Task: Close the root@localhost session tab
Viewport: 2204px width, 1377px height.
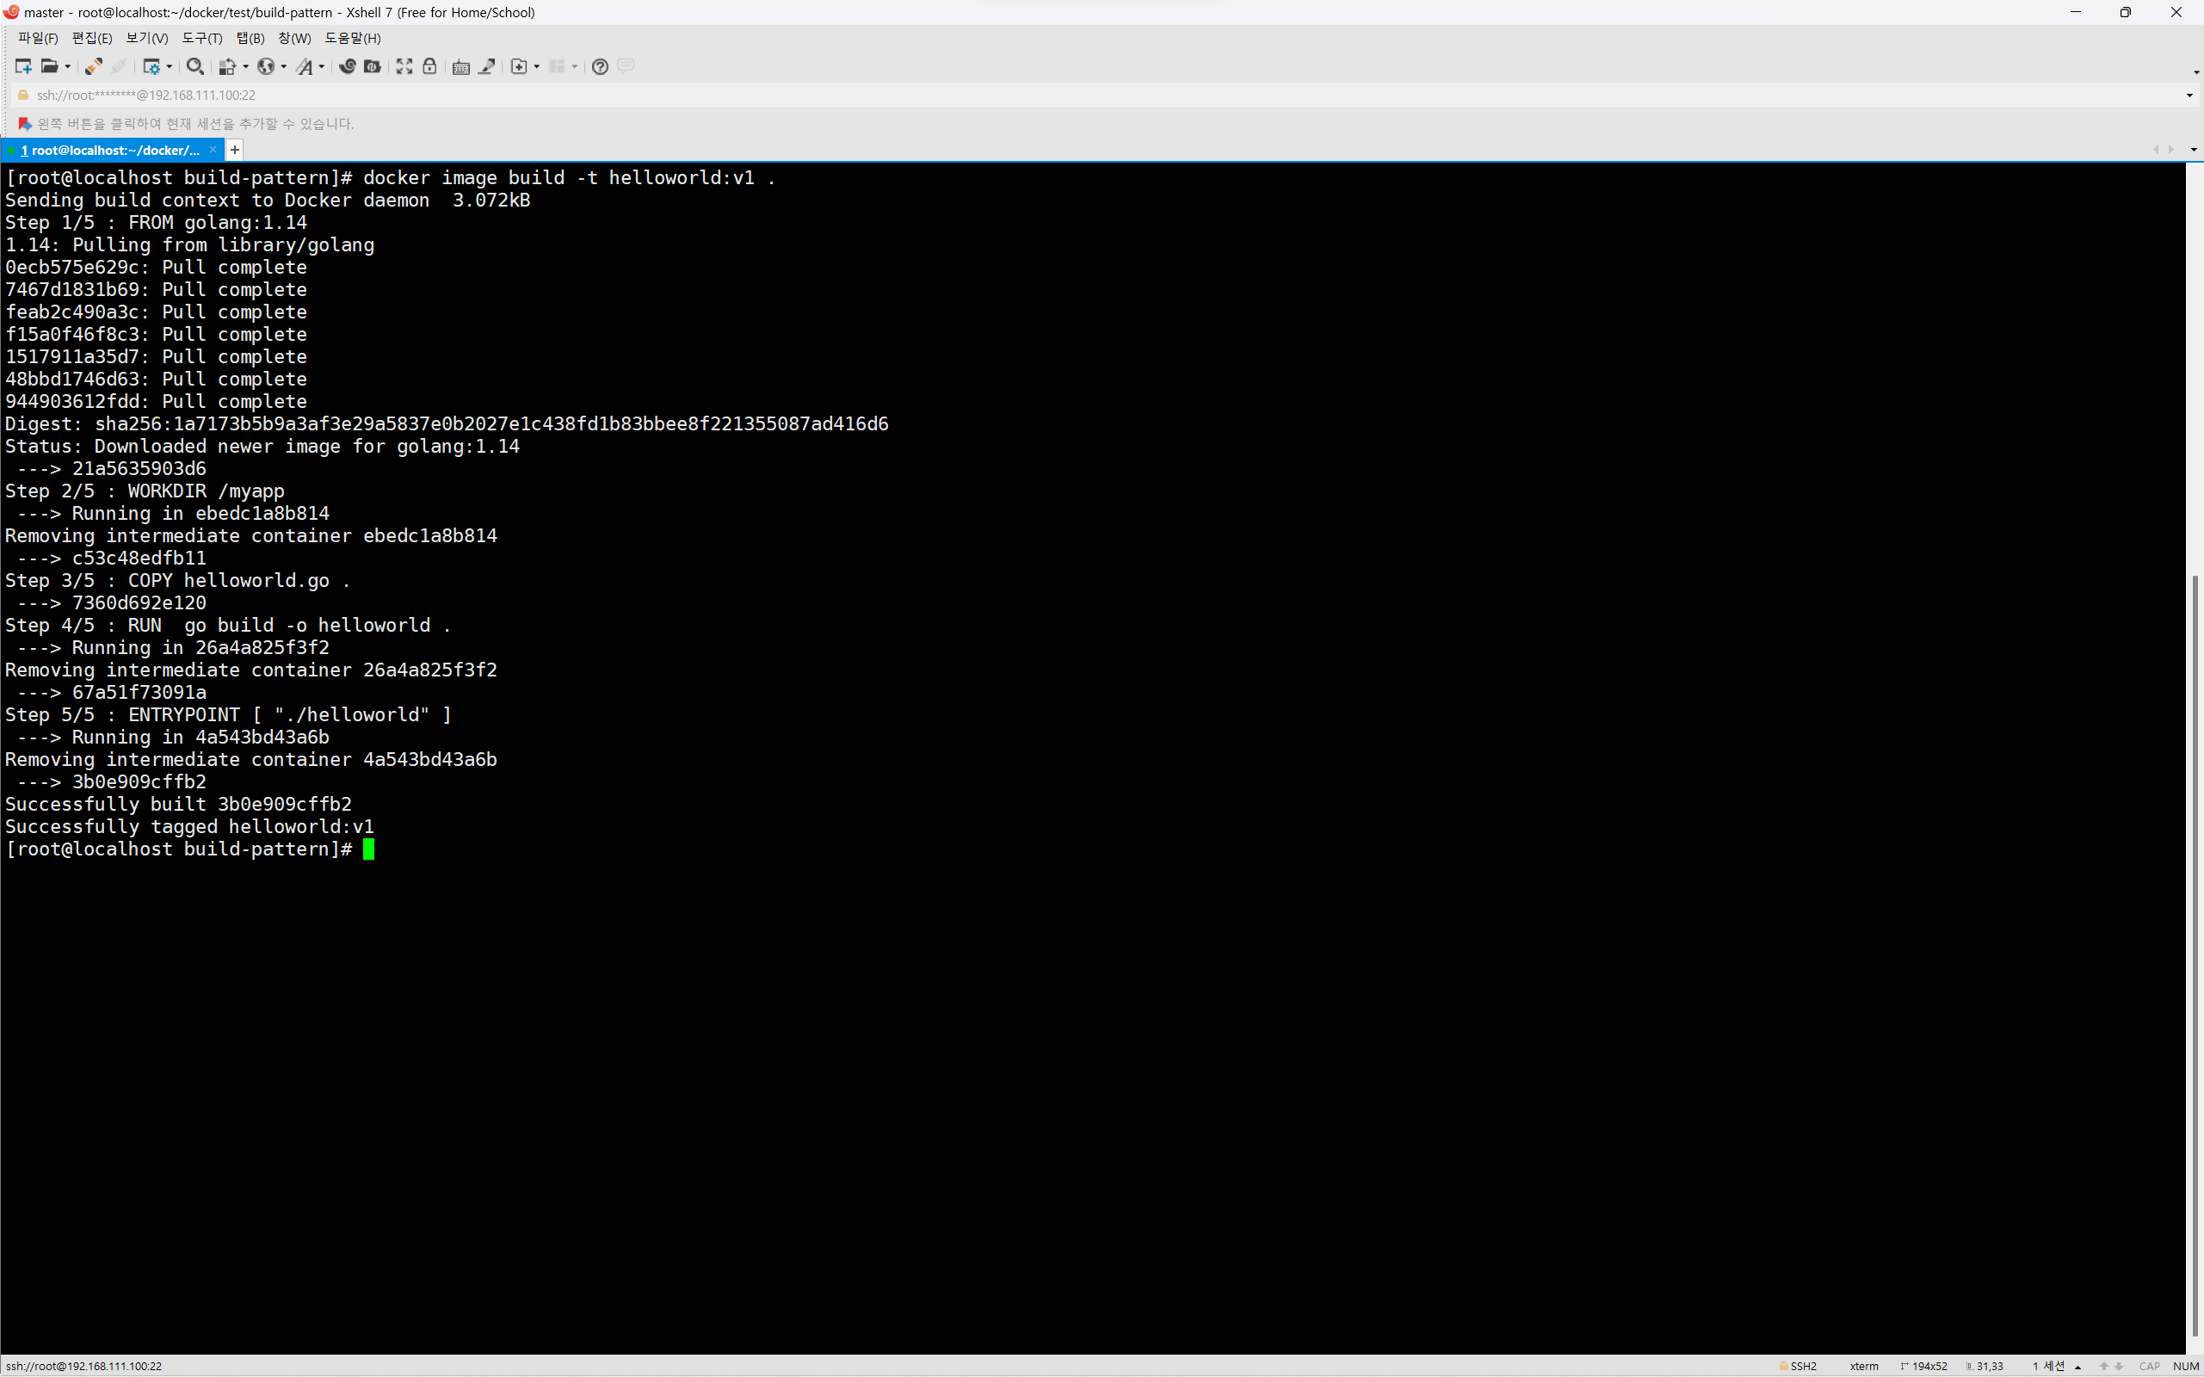Action: pyautogui.click(x=213, y=151)
